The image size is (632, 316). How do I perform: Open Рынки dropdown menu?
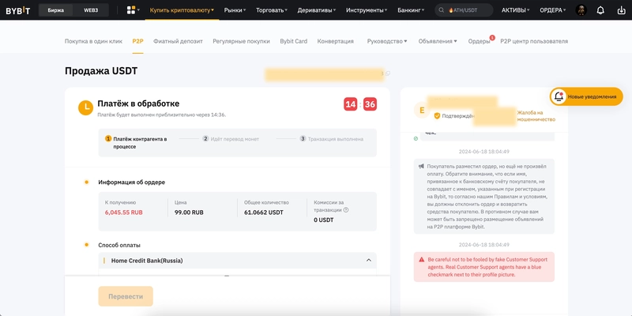click(x=235, y=10)
